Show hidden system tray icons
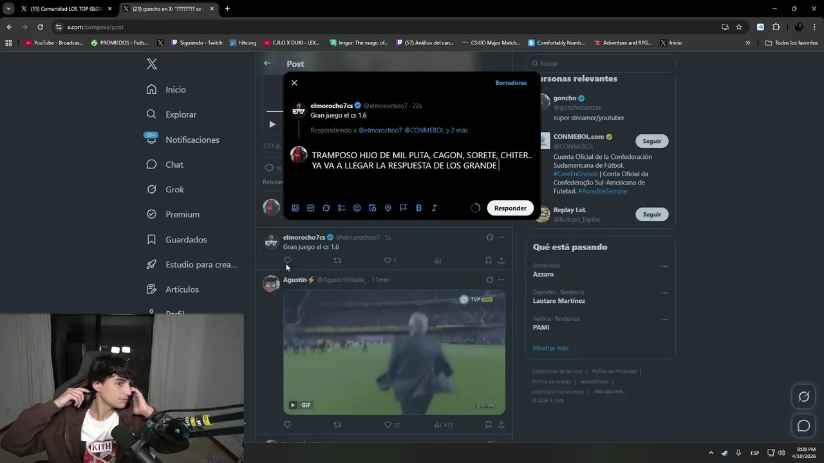Viewport: 824px width, 463px height. pyautogui.click(x=711, y=453)
